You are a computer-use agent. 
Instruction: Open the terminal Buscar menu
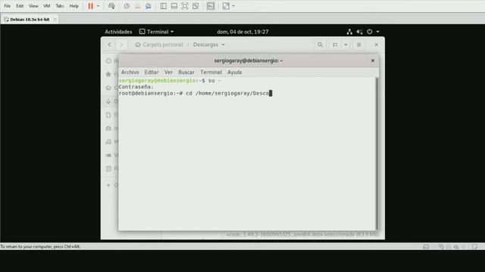(186, 73)
